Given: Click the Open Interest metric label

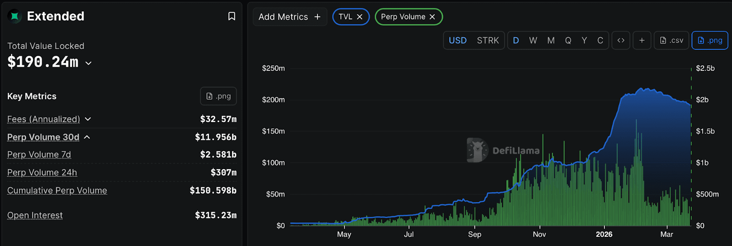Looking at the screenshot, I should pyautogui.click(x=35, y=215).
